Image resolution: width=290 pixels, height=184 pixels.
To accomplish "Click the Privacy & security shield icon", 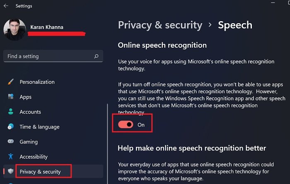I will click(11, 172).
